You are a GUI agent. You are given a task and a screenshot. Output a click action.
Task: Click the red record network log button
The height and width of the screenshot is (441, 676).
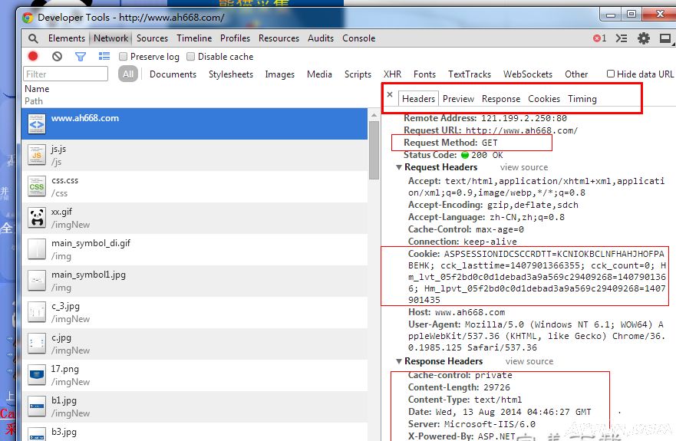point(33,56)
